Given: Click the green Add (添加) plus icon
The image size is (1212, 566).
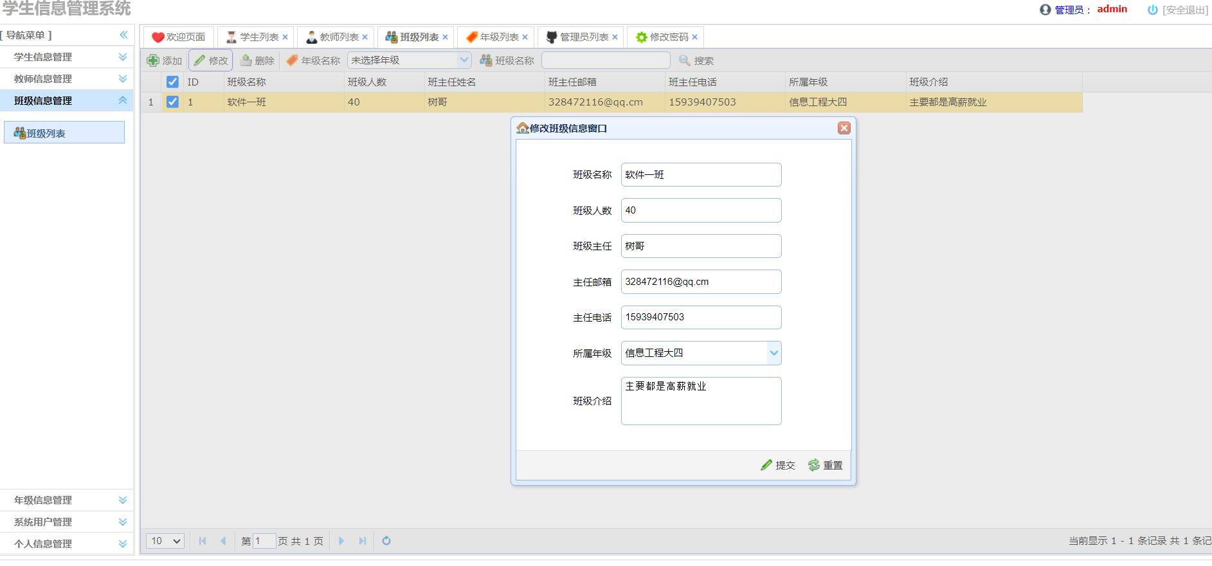Looking at the screenshot, I should point(153,60).
